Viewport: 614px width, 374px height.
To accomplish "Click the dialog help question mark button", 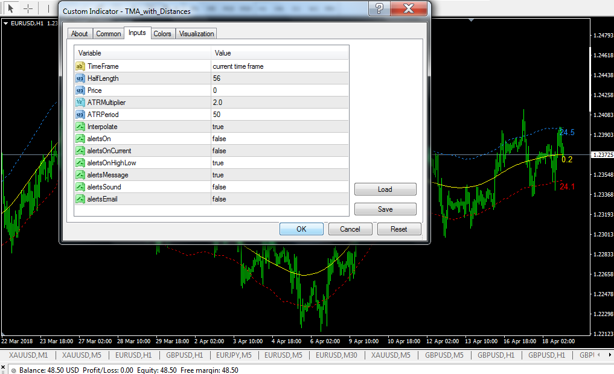I will (x=379, y=8).
